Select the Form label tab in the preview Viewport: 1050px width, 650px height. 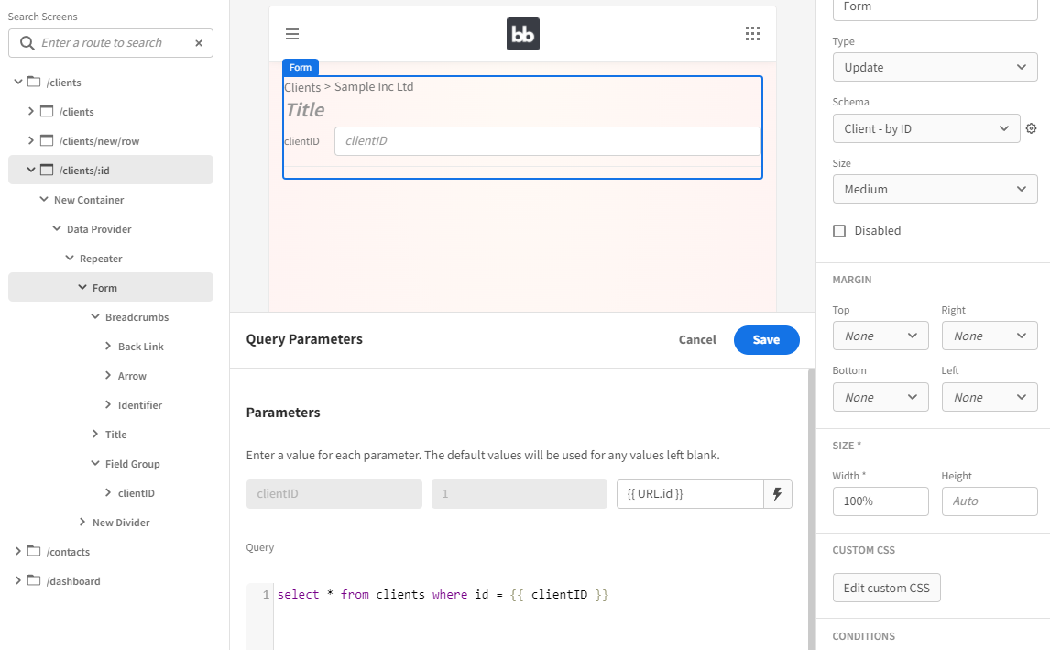[x=300, y=67]
